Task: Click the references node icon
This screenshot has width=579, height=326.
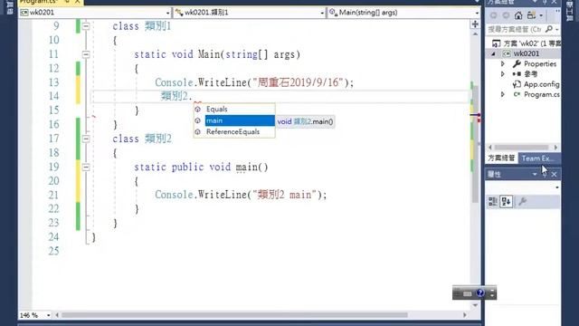Action: click(517, 74)
